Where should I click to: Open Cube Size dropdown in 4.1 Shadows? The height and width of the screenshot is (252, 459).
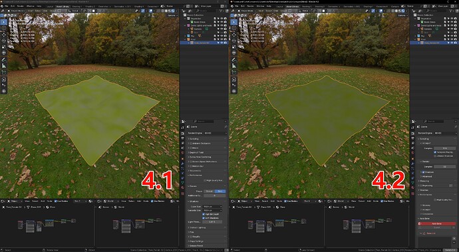(212, 207)
